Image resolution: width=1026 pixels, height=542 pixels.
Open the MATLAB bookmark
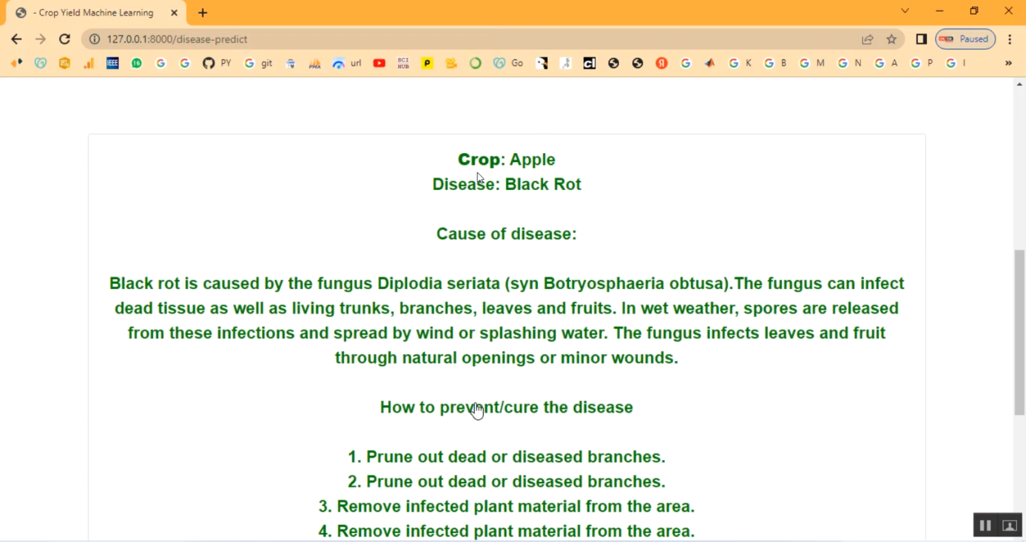tap(709, 63)
